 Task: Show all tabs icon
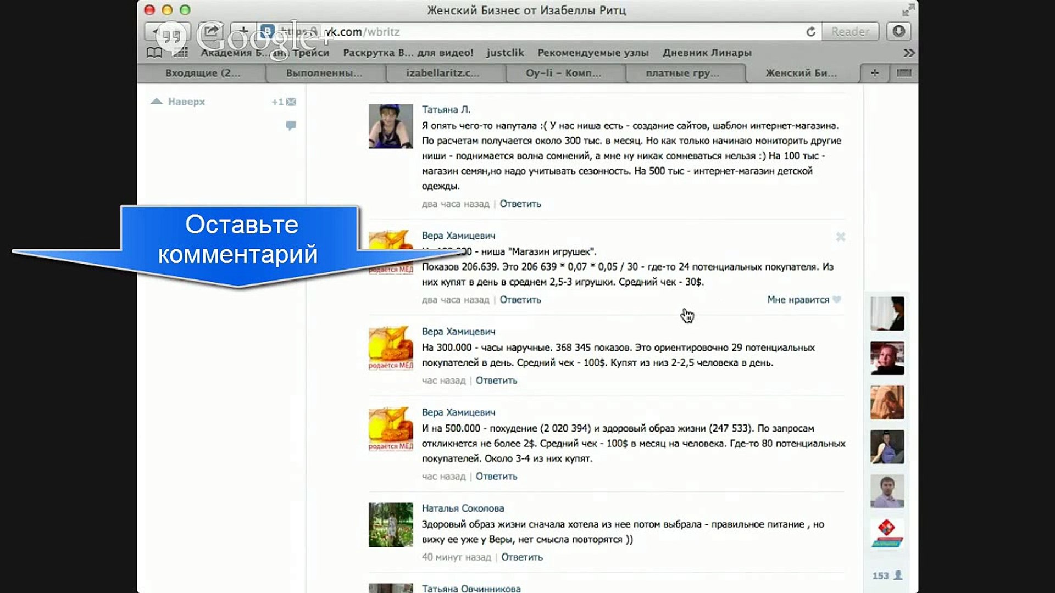pos(904,72)
